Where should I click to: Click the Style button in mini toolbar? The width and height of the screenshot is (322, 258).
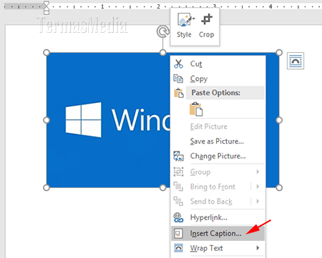tap(184, 25)
